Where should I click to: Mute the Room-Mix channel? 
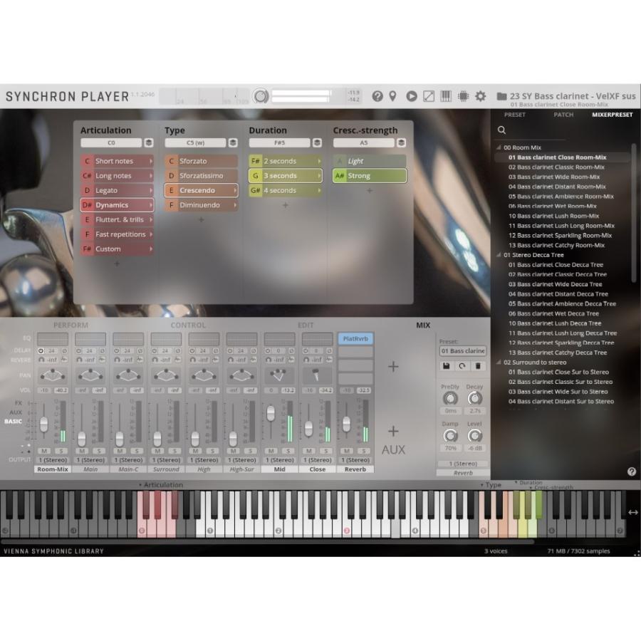tap(44, 451)
